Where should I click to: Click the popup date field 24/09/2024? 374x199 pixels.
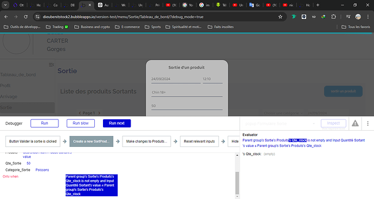point(176,79)
